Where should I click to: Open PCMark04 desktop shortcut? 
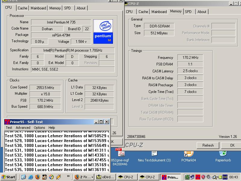pyautogui.click(x=189, y=157)
